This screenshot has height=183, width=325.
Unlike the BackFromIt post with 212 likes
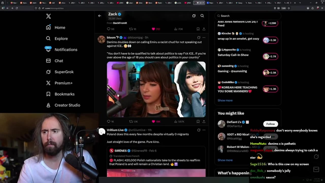156,29
